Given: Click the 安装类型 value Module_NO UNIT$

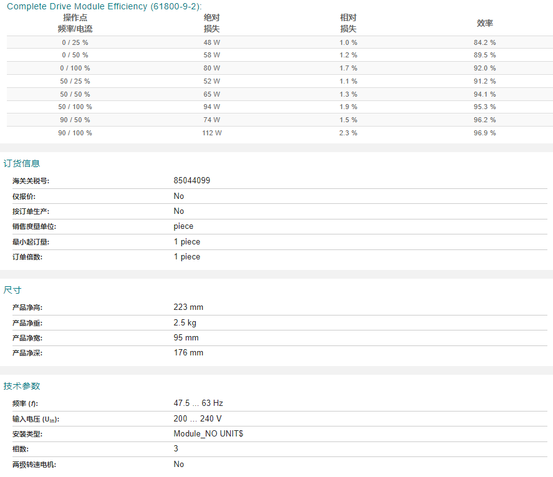Looking at the screenshot, I should pos(208,433).
